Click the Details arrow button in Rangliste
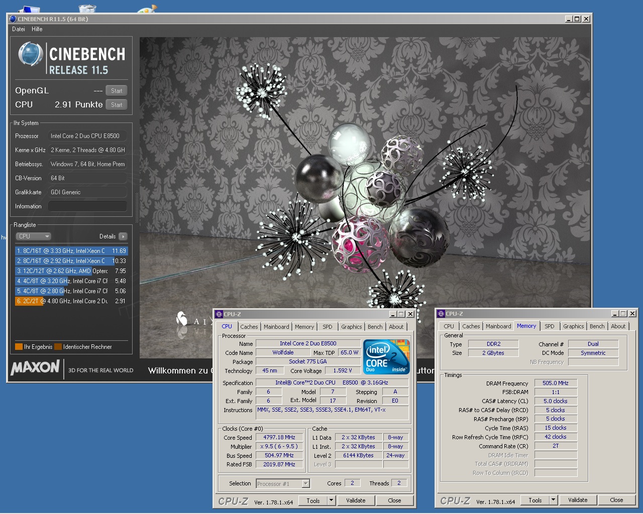 pos(123,236)
